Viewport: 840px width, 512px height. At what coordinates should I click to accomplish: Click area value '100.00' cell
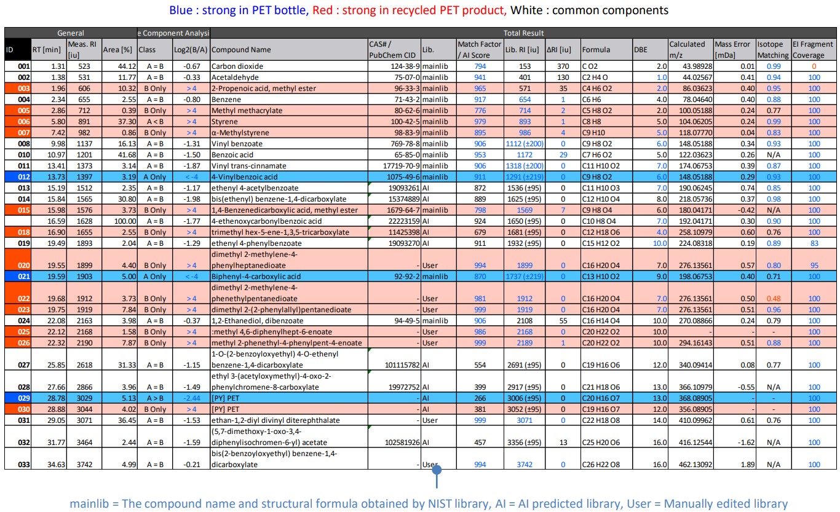[x=119, y=221]
